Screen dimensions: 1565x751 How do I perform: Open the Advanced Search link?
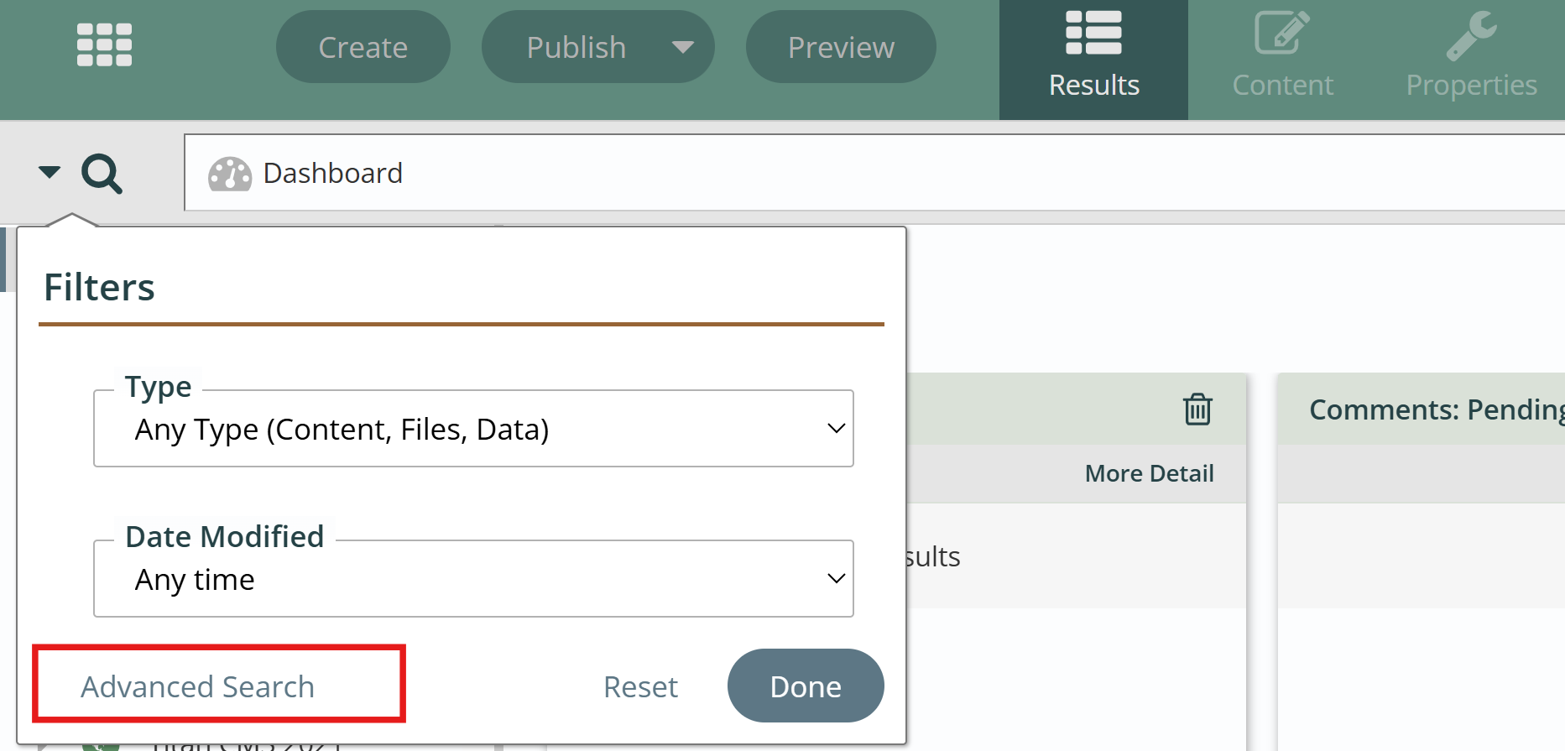(x=198, y=686)
